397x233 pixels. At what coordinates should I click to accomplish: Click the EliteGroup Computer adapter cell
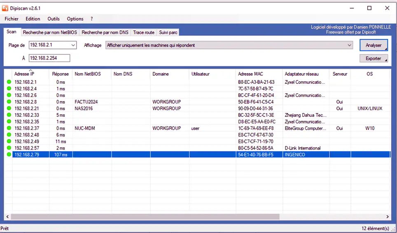point(305,128)
